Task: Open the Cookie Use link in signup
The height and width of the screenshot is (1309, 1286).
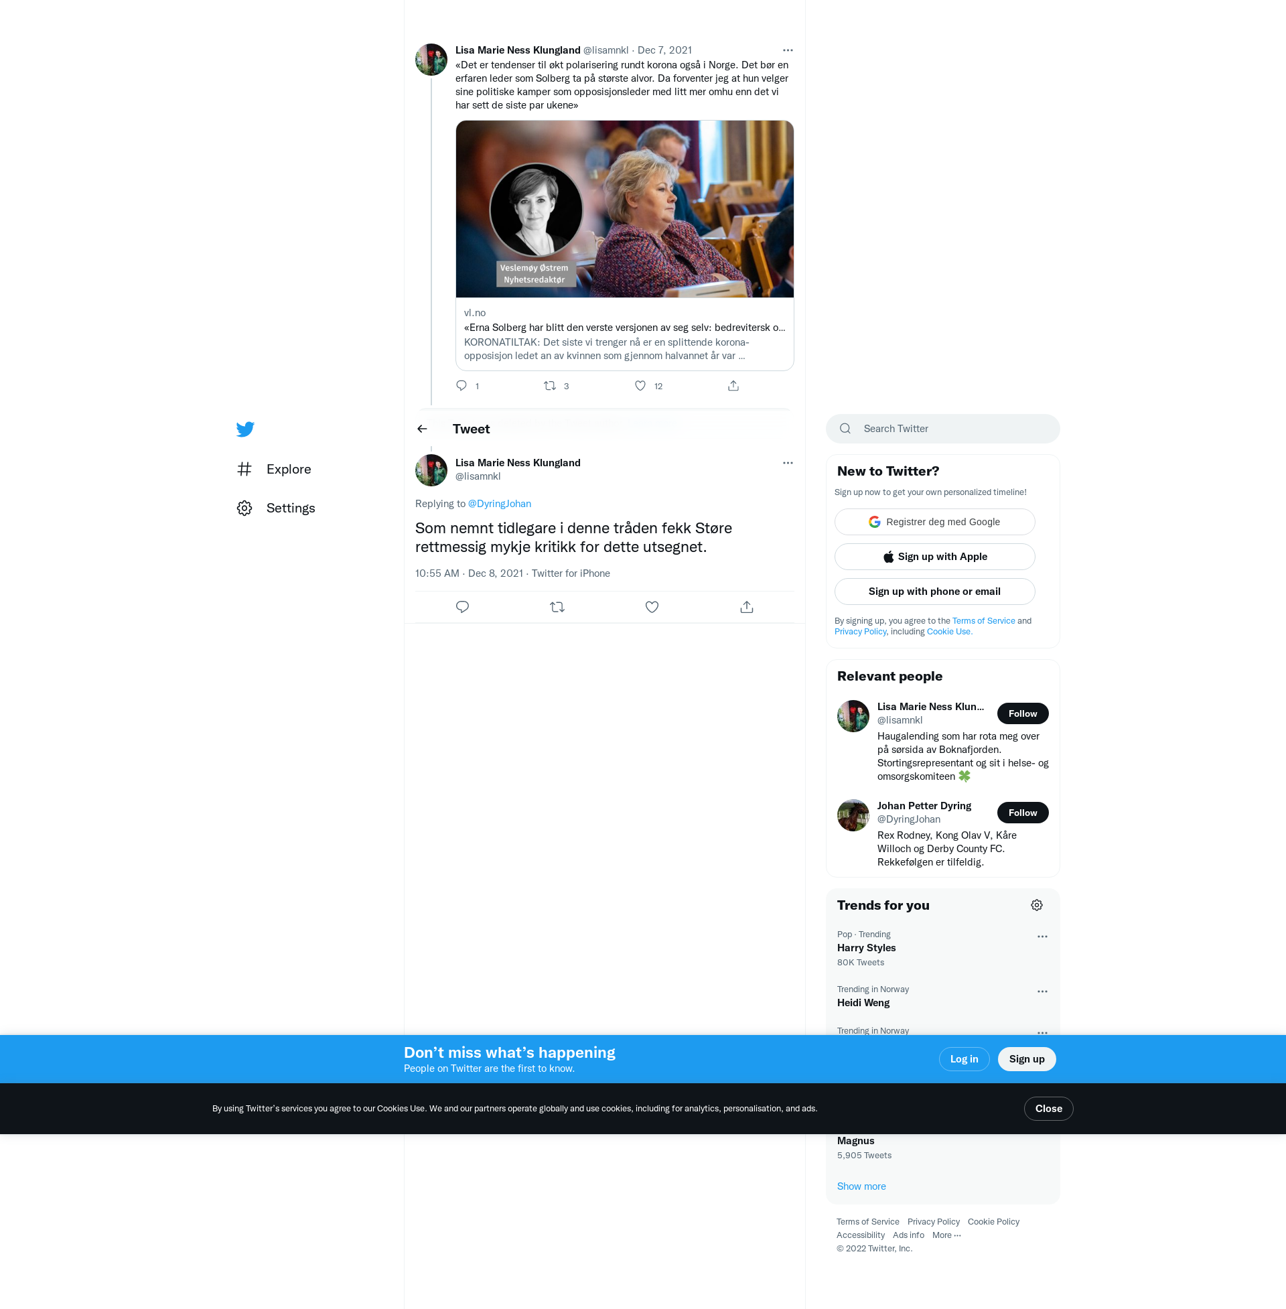Action: coord(949,632)
